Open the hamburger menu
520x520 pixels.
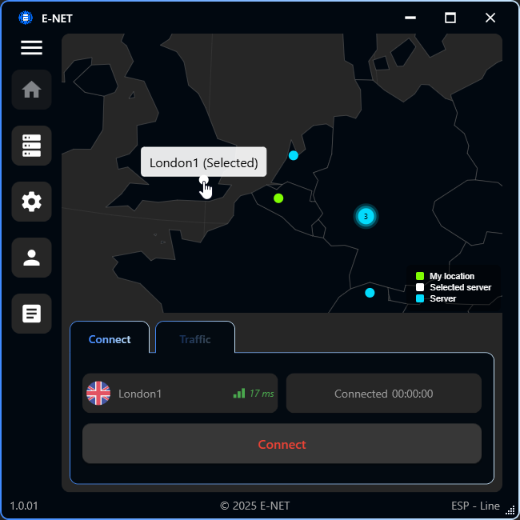[x=31, y=47]
